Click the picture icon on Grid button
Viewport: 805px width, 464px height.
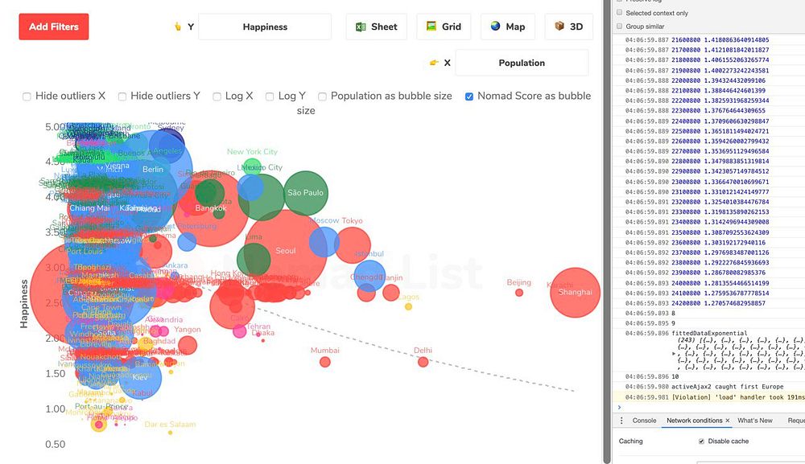click(431, 27)
